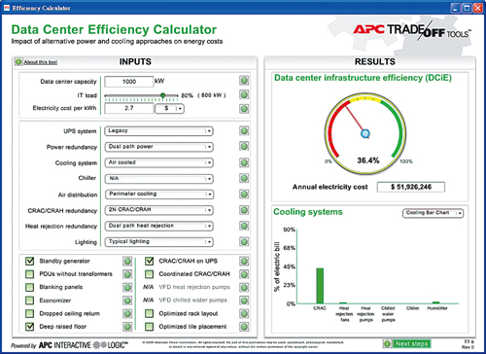Click info icon next to Economizer
This screenshot has width=486, height=354.
[x=127, y=301]
